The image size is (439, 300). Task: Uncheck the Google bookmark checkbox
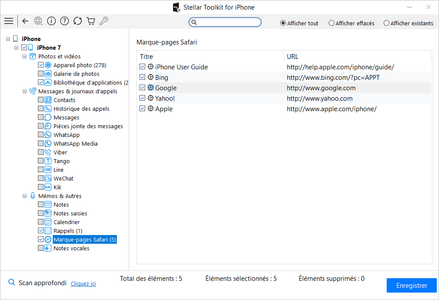tap(142, 87)
